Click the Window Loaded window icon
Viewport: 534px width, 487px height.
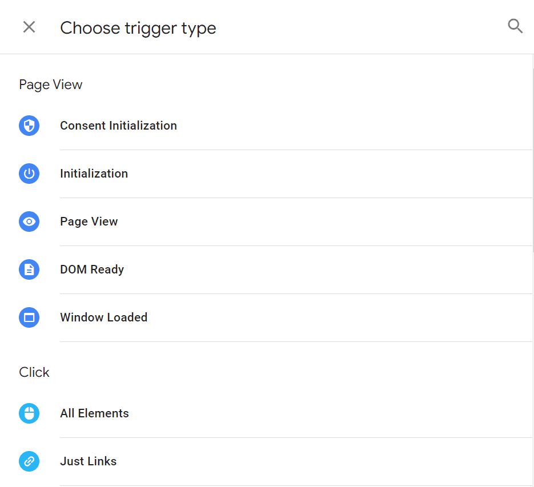pos(29,317)
